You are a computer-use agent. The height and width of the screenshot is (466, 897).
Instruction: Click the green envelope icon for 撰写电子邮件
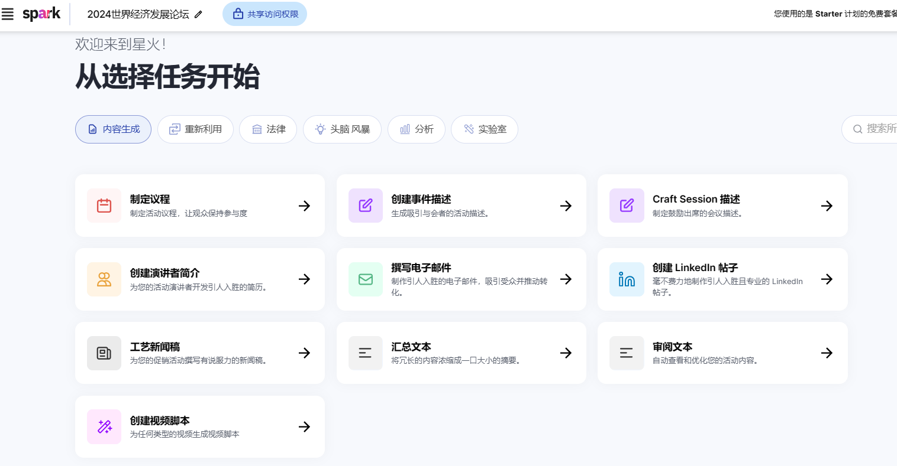point(366,279)
